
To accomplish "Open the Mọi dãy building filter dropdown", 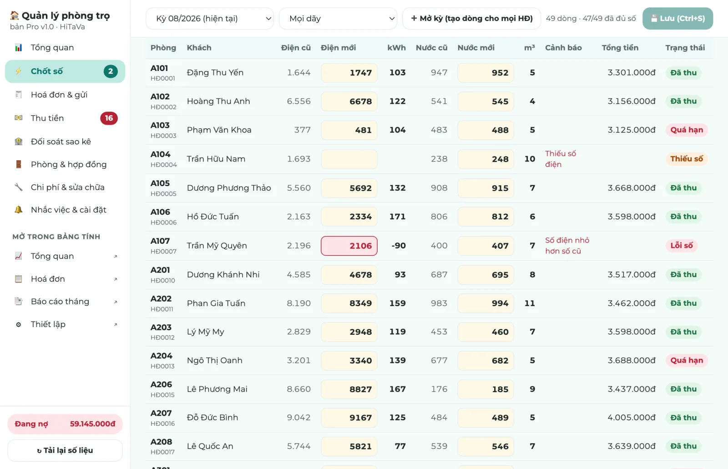I will [x=338, y=19].
